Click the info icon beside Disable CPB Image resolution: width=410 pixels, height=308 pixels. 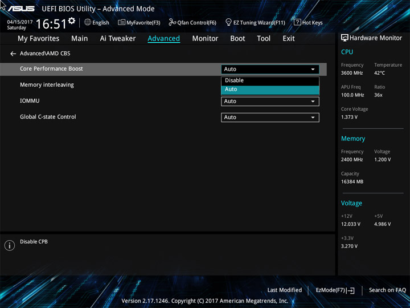pos(10,245)
